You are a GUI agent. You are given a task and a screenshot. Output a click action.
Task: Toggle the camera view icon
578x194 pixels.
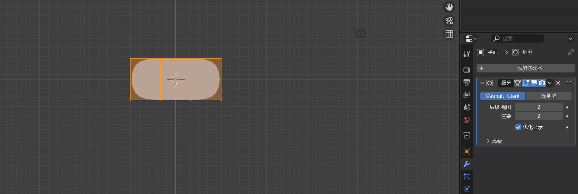pos(449,20)
